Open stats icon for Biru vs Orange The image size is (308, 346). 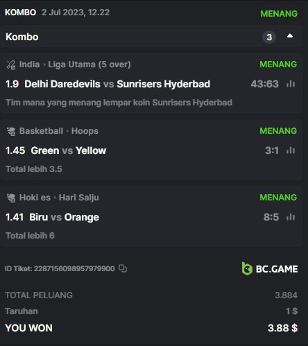click(291, 217)
